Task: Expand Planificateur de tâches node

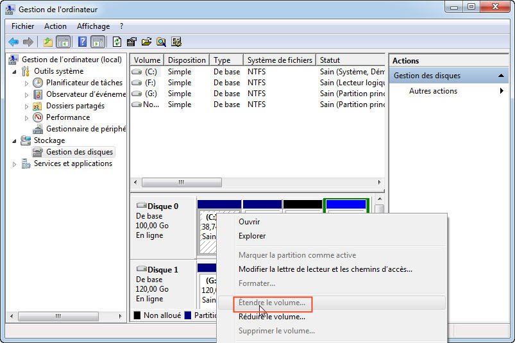Action: click(26, 83)
